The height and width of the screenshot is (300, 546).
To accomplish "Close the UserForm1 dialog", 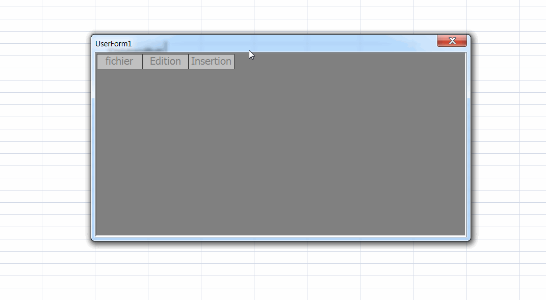I will click(x=452, y=41).
